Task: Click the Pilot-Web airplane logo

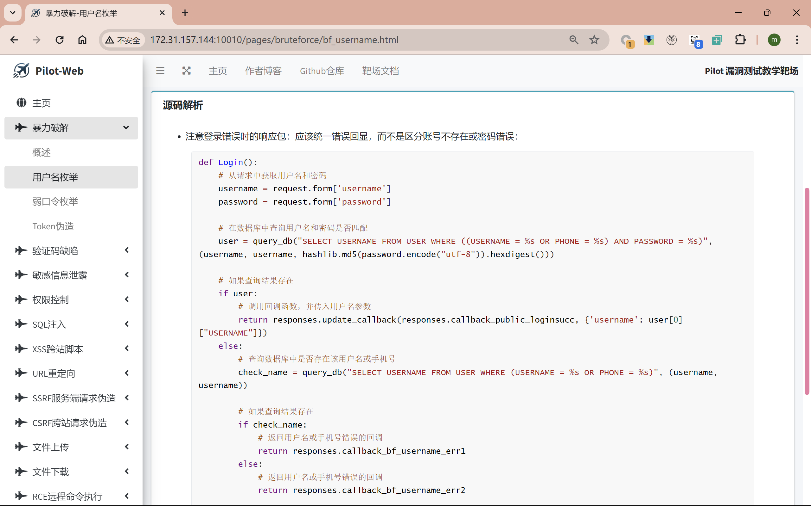Action: click(x=22, y=71)
